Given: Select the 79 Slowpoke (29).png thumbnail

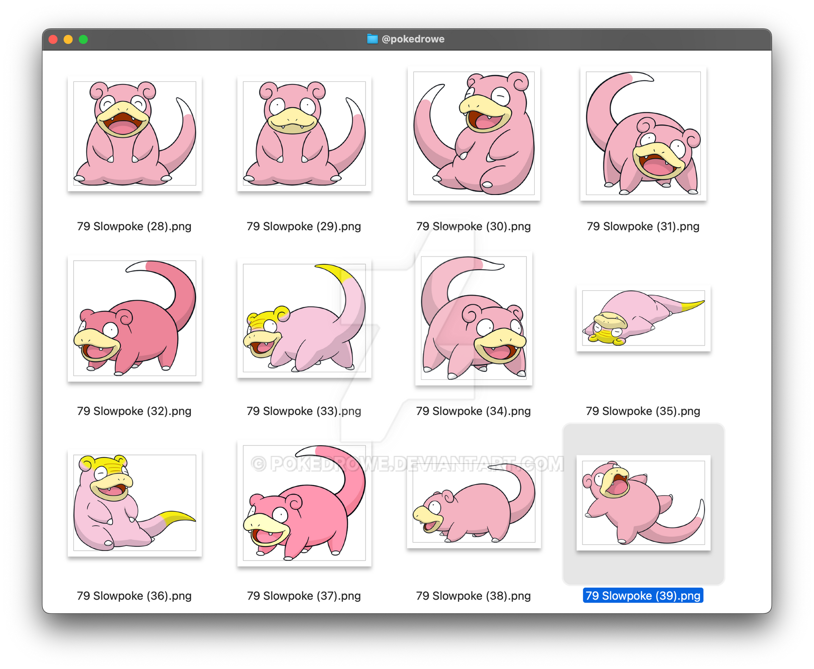Looking at the screenshot, I should click(304, 134).
